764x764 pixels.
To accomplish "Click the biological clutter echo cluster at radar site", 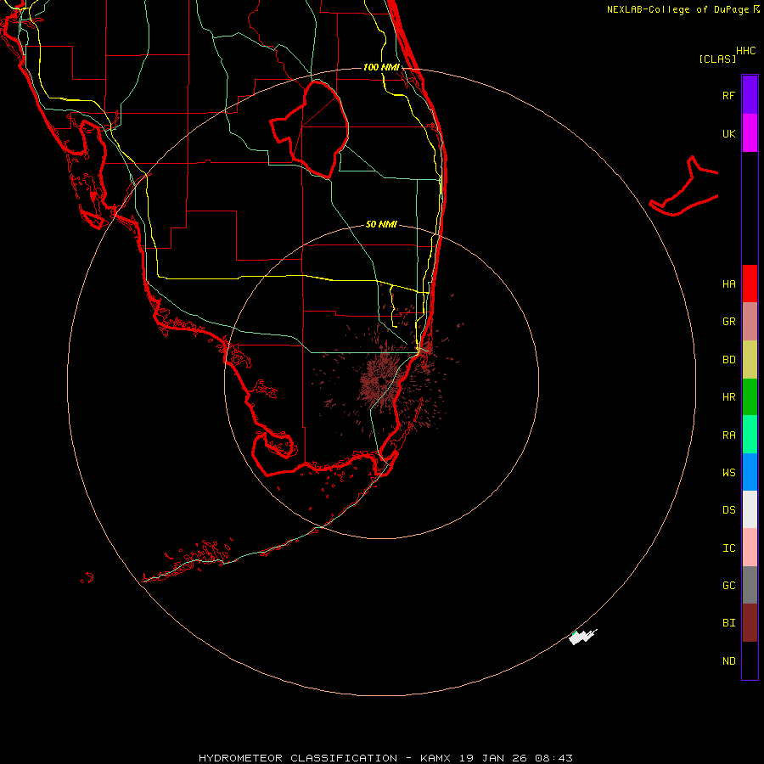I will pyautogui.click(x=381, y=380).
